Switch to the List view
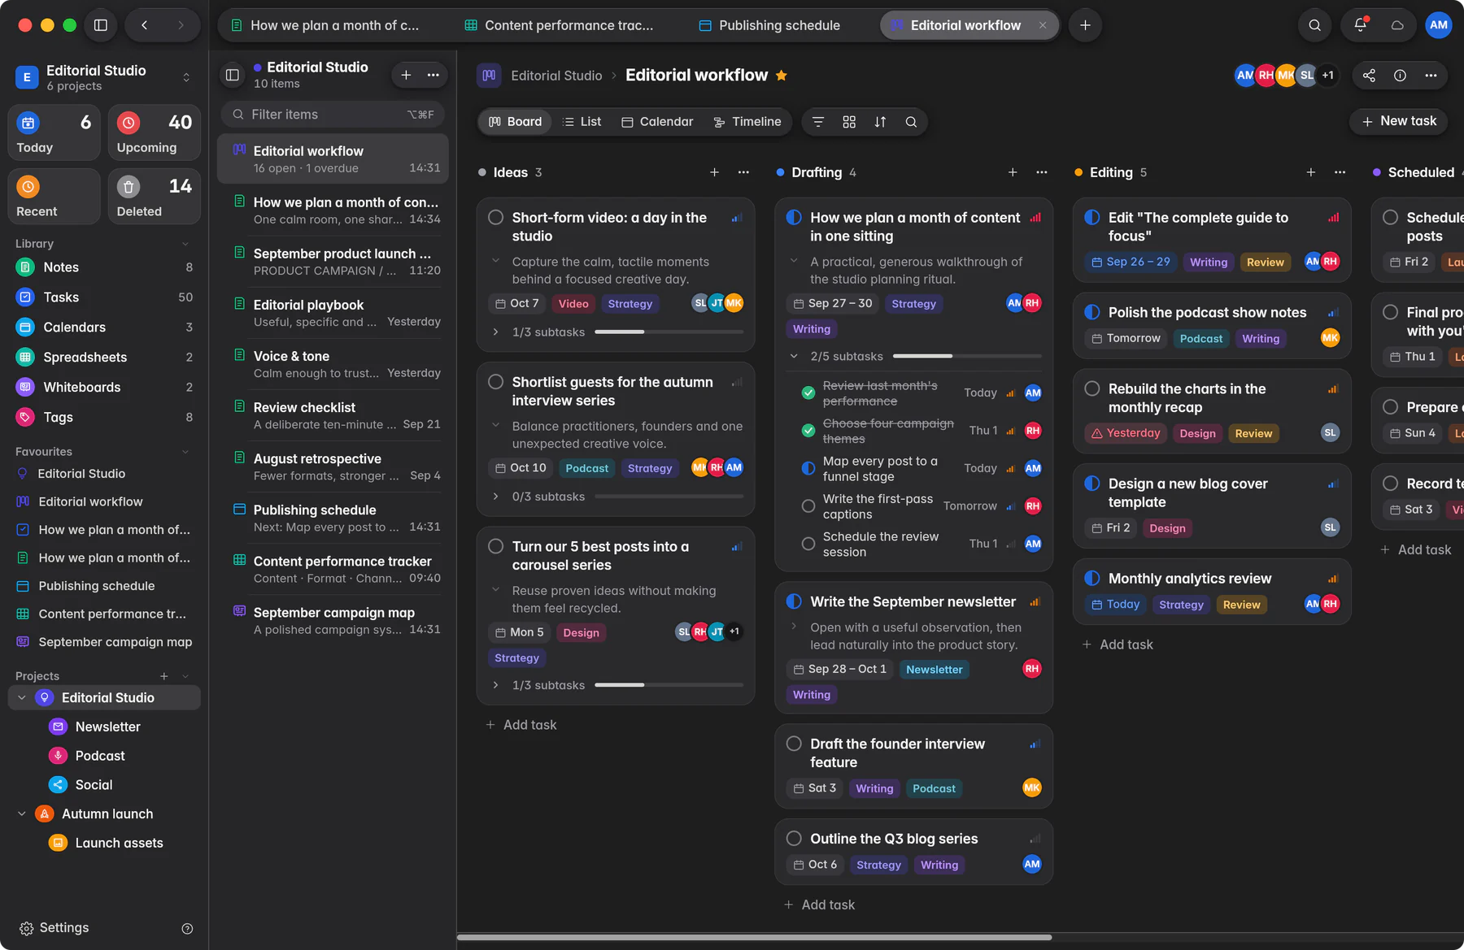Image resolution: width=1464 pixels, height=950 pixels. coord(582,122)
